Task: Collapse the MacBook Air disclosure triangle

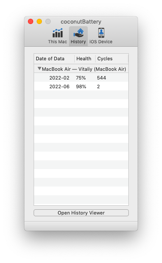Action: coord(39,69)
